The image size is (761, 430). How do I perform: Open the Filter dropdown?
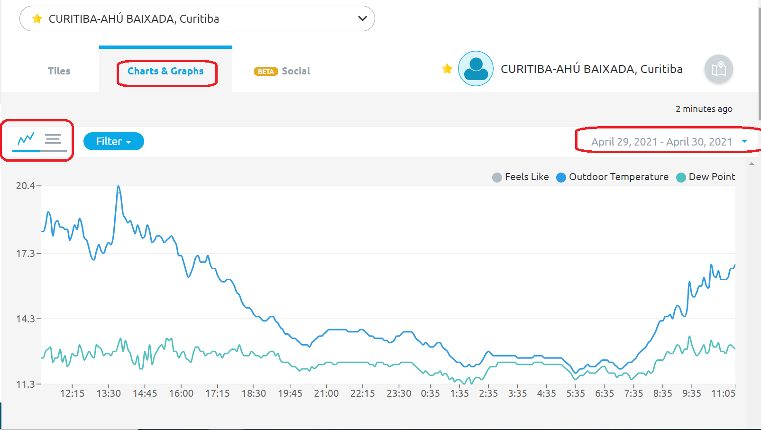click(x=114, y=141)
